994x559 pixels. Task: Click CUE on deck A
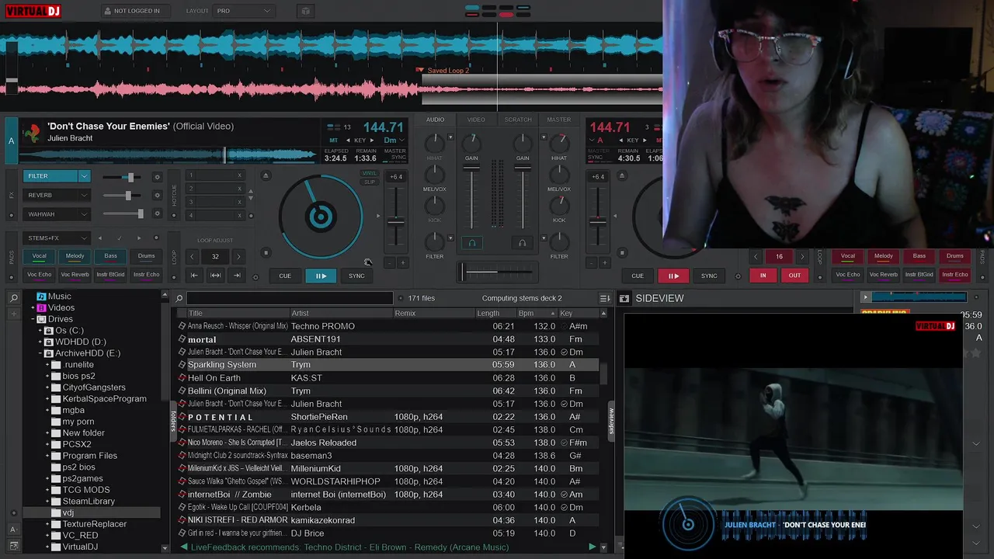tap(285, 276)
